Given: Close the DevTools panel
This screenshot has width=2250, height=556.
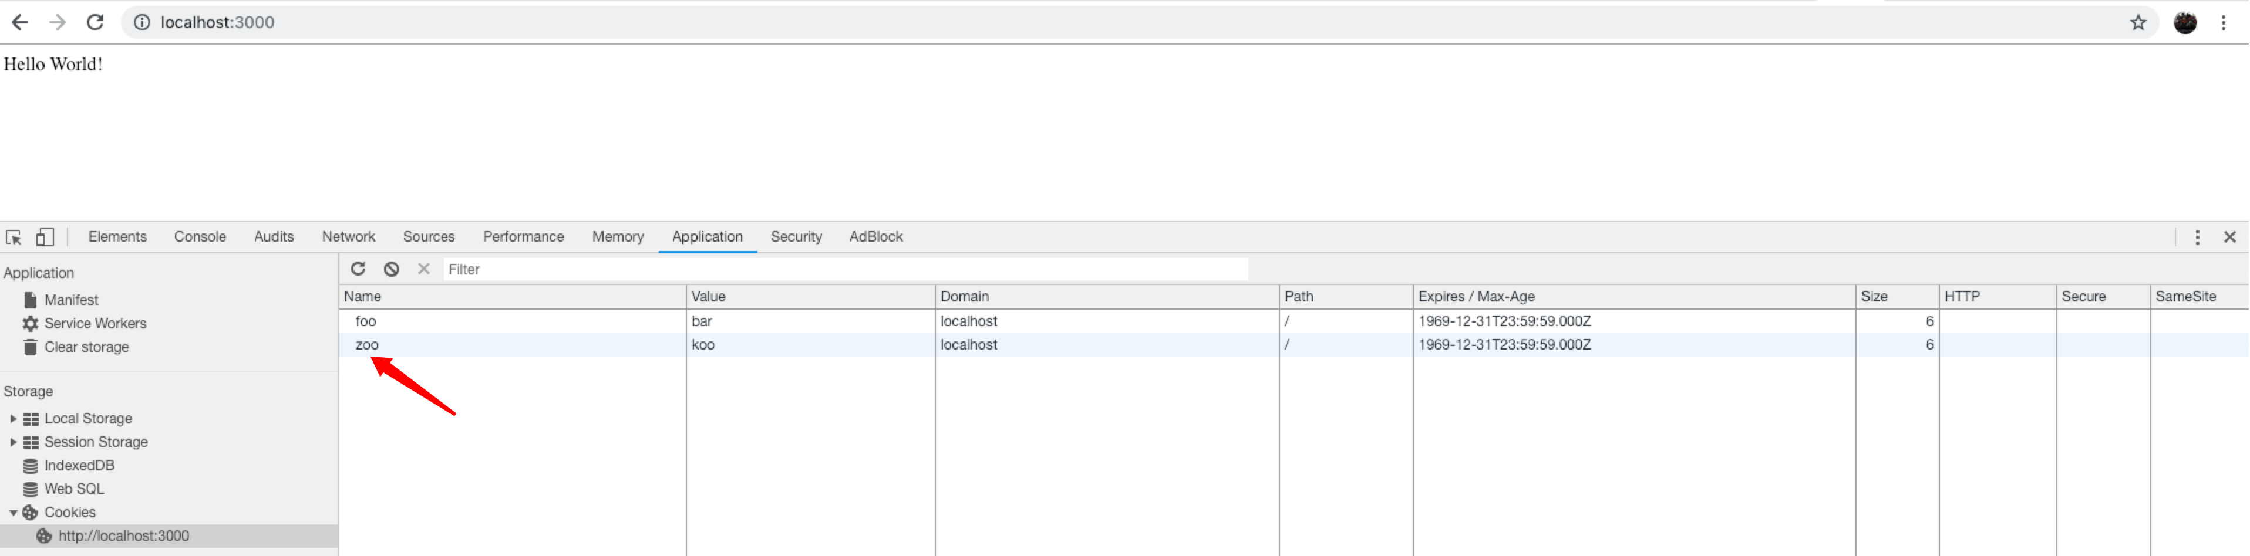Looking at the screenshot, I should point(2229,238).
